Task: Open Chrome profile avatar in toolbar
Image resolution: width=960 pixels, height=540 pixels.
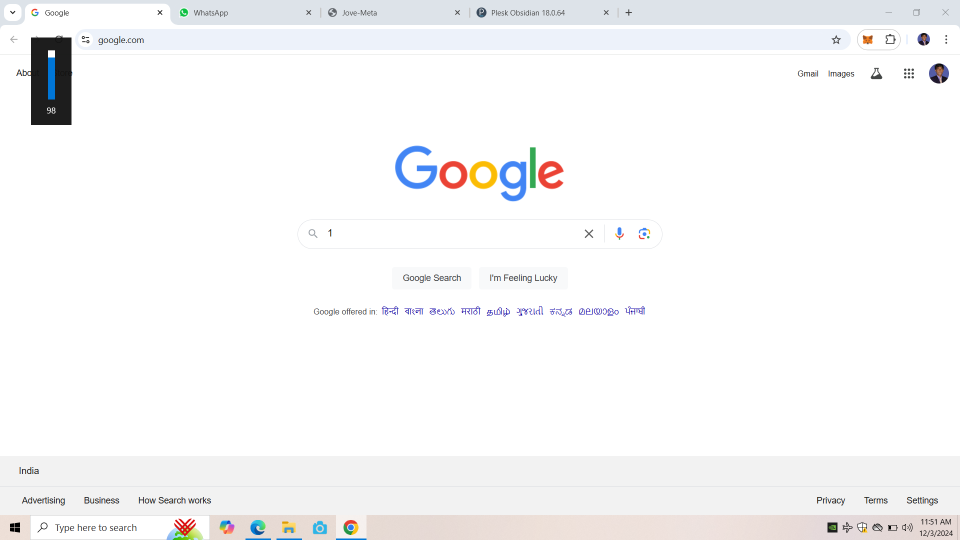Action: (x=923, y=39)
